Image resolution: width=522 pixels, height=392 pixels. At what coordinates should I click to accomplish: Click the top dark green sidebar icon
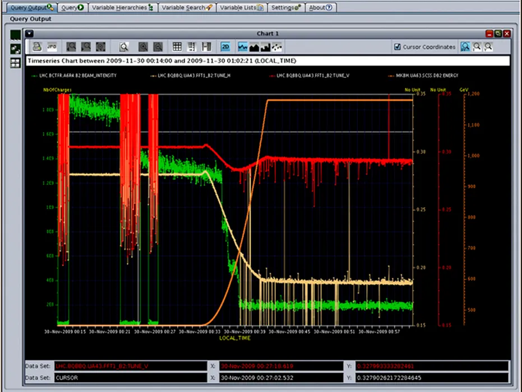click(15, 35)
